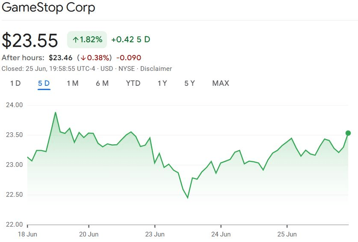Select the 5 D time range tab
The width and height of the screenshot is (358, 242).
[x=44, y=83]
